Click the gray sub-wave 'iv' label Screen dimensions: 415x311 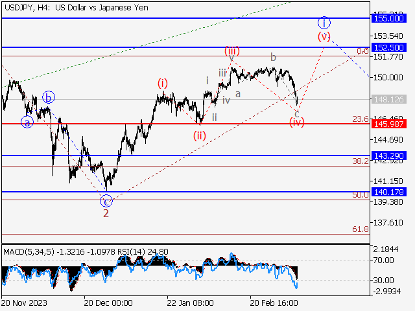(226, 100)
